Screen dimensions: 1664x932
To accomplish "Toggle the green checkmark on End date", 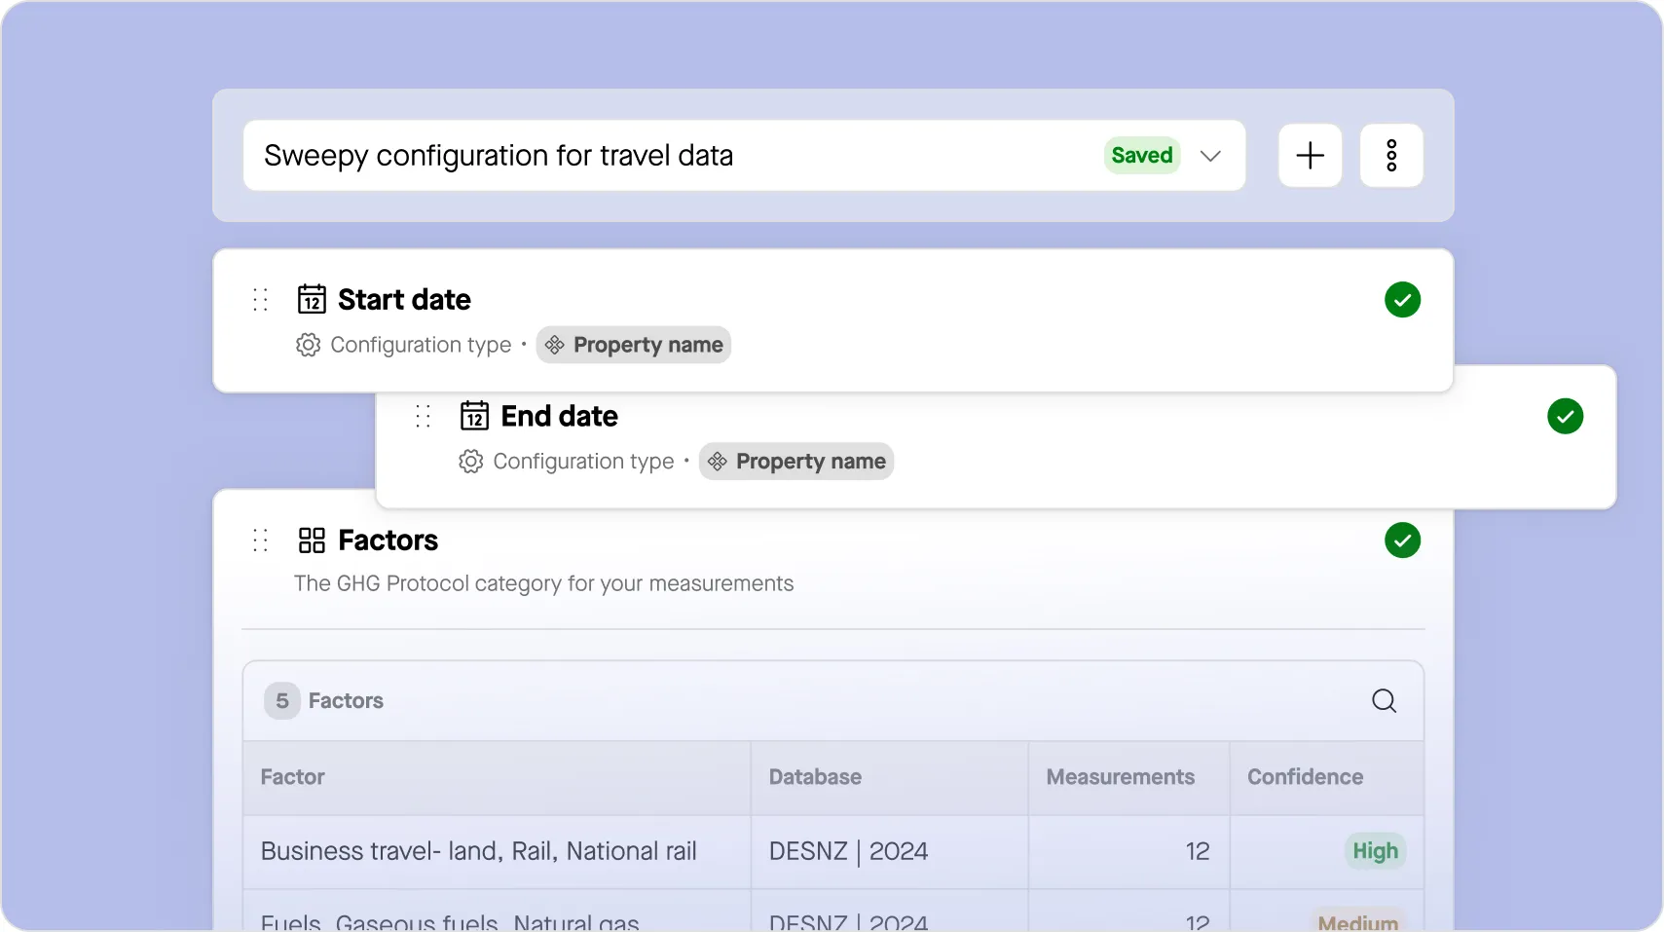I will tap(1565, 416).
